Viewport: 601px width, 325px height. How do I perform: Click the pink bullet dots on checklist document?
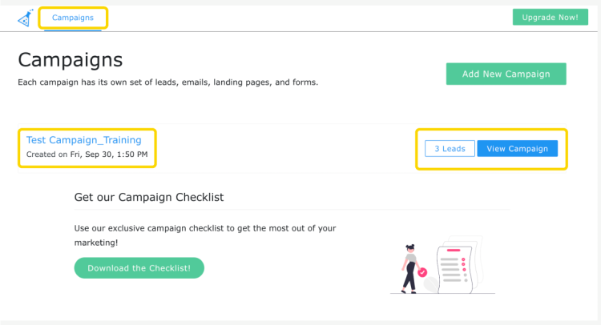click(x=463, y=264)
